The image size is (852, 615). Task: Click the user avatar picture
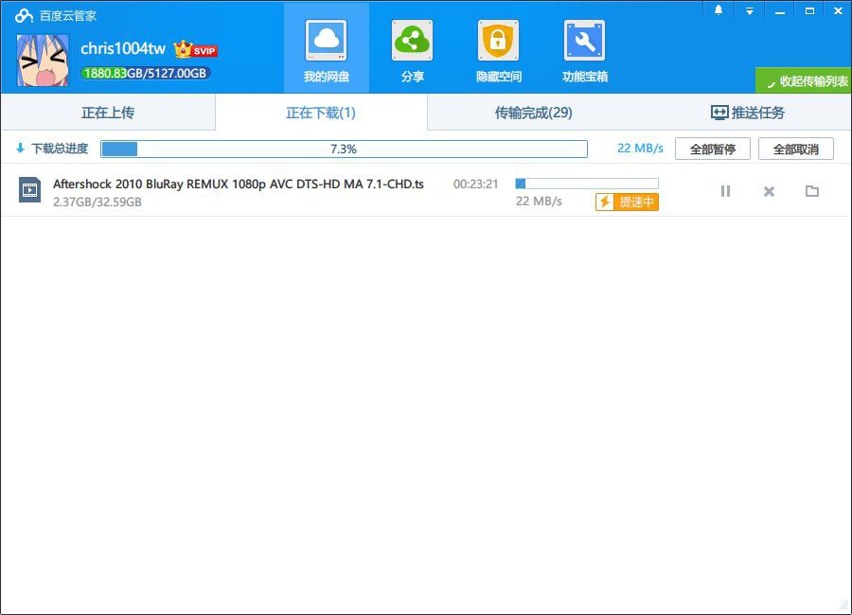coord(43,60)
